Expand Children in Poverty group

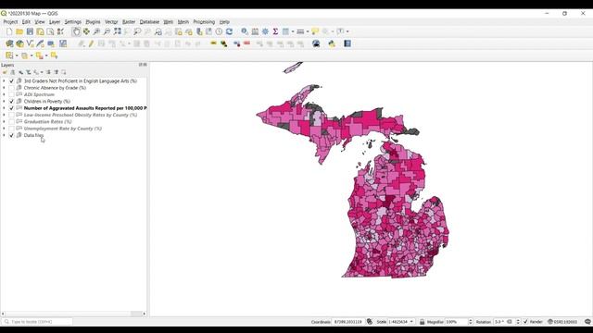click(4, 102)
